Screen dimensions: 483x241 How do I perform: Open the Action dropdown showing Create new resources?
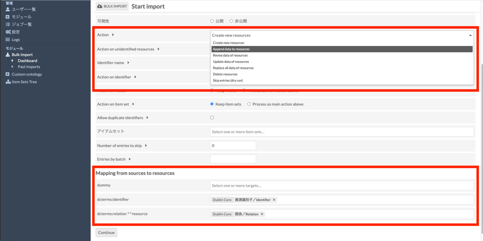342,35
